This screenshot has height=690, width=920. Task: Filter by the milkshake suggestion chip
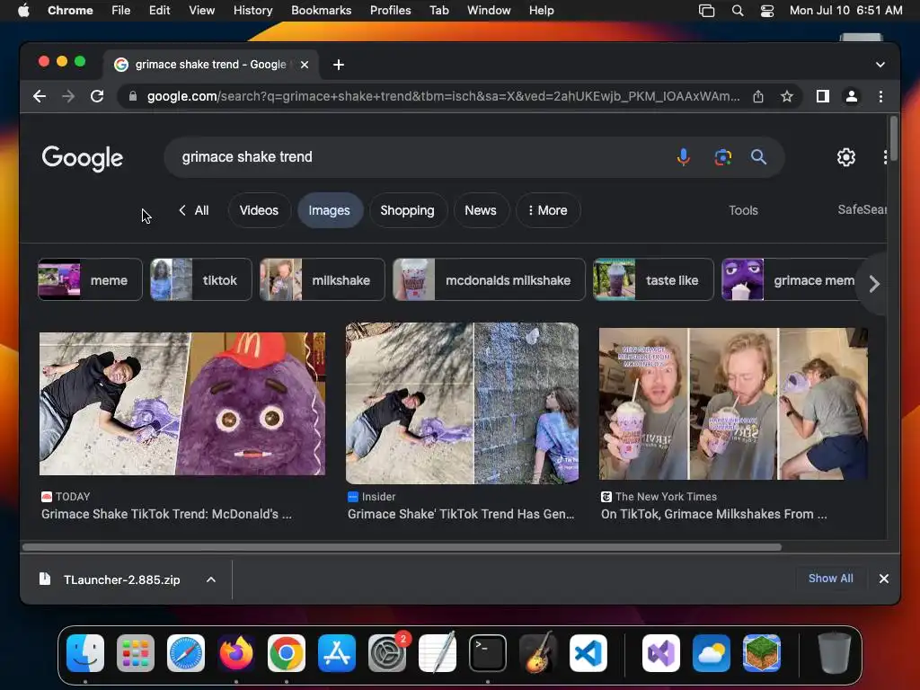(323, 280)
